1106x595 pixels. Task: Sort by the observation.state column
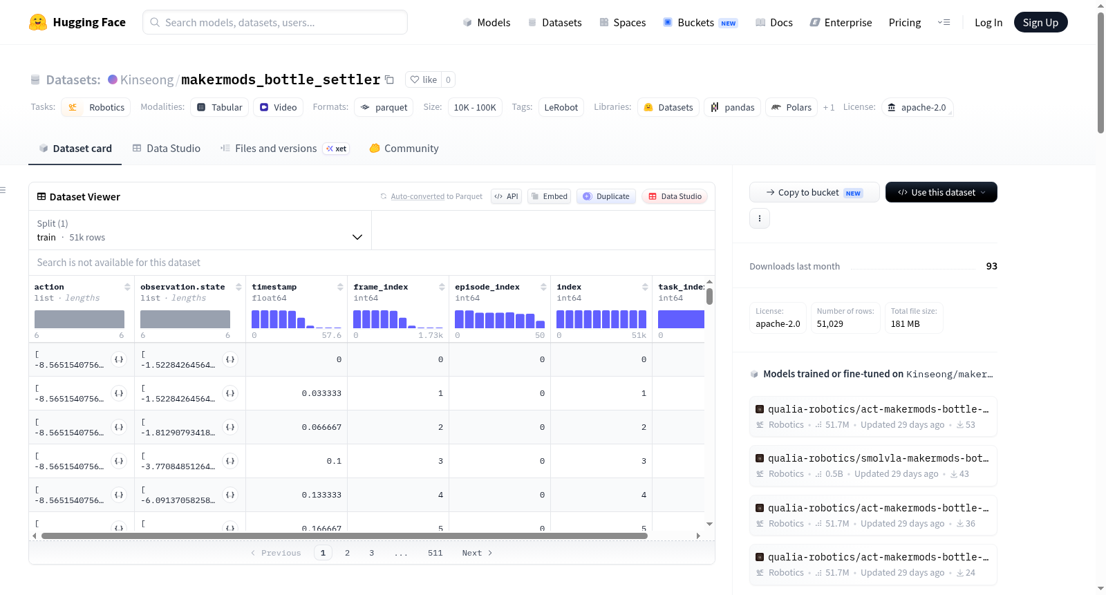pos(238,287)
